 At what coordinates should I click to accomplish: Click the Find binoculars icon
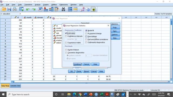pos(63,9)
